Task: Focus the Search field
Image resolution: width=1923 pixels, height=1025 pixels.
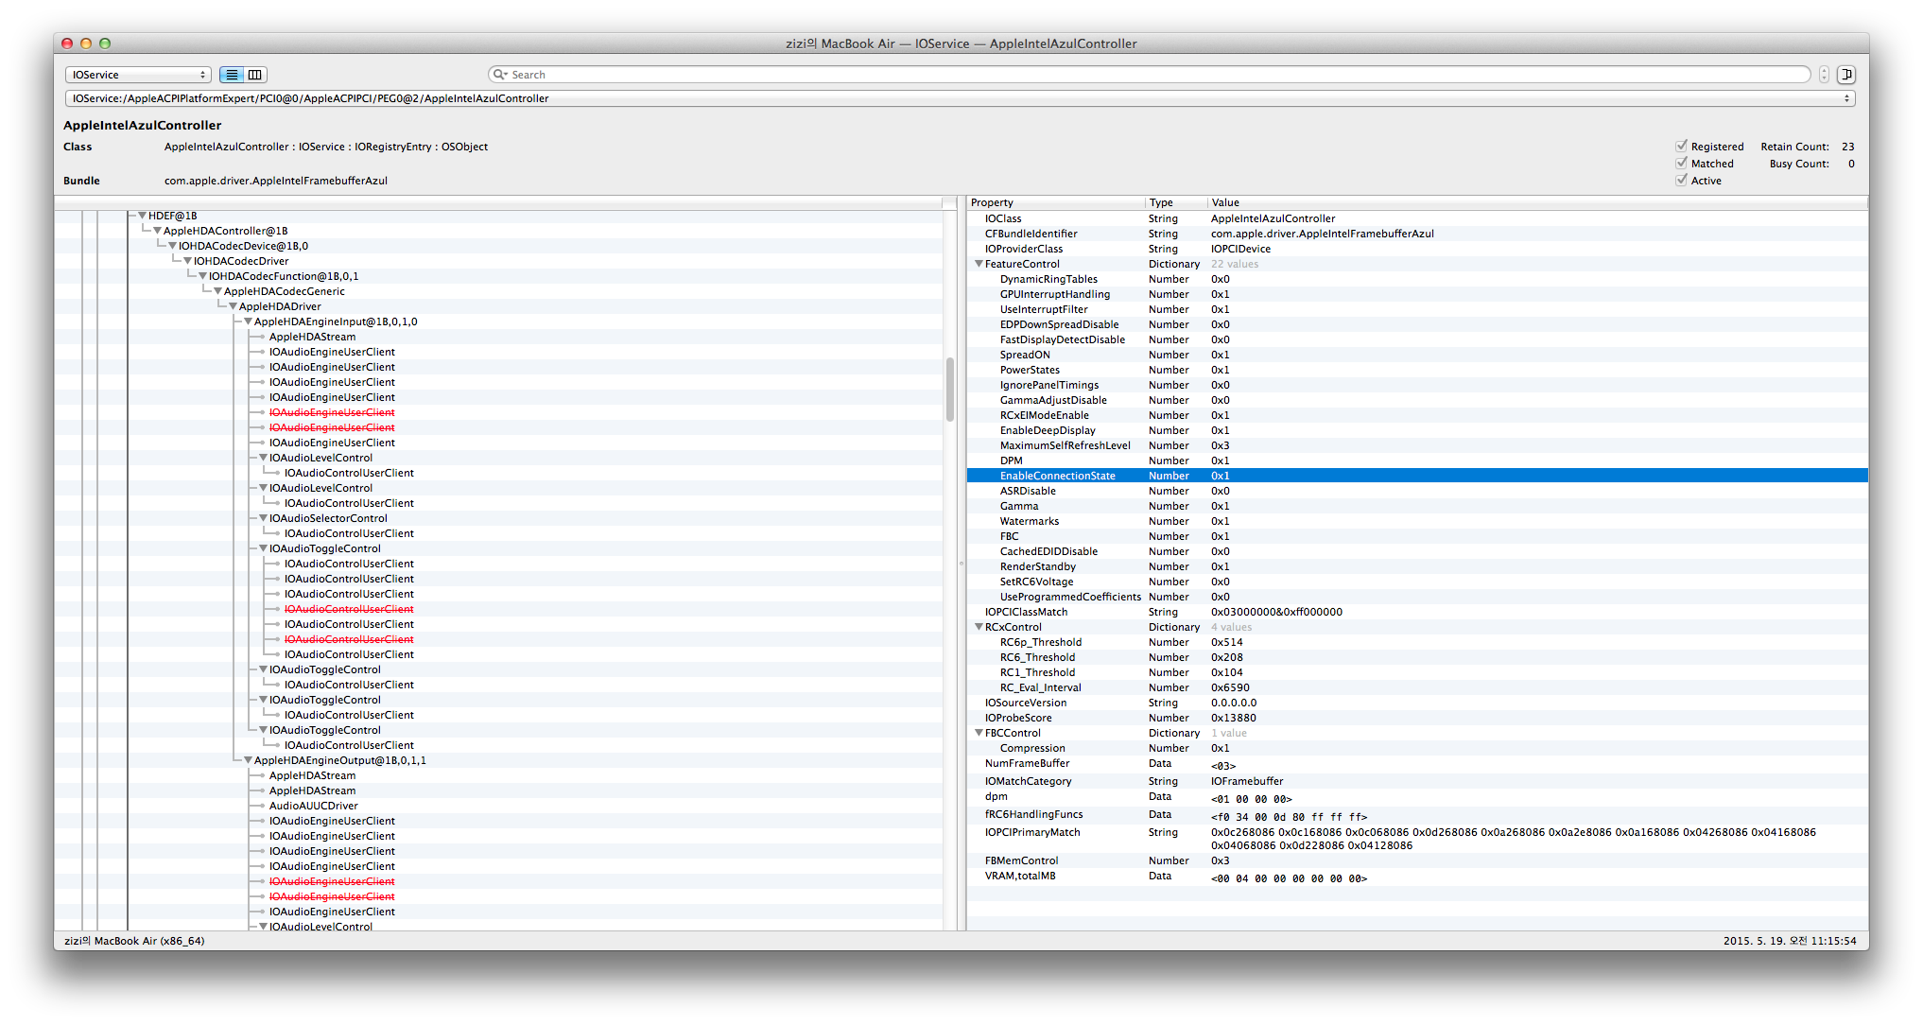Action: click(1149, 75)
